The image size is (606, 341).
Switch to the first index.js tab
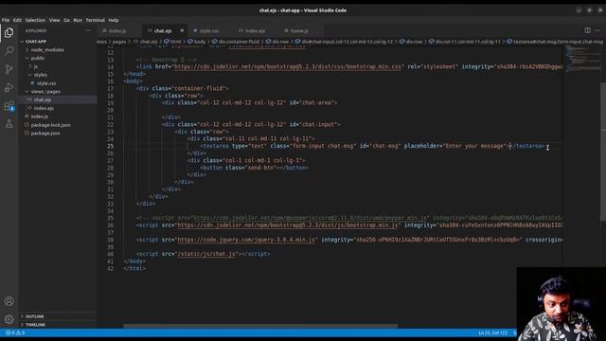[x=117, y=31]
